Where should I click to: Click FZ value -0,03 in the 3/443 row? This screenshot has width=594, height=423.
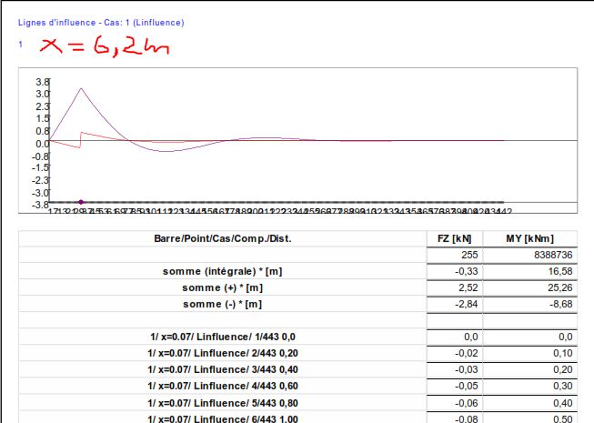point(454,369)
